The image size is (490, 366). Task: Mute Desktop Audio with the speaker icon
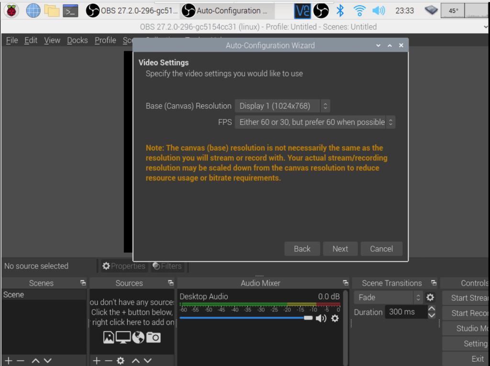321,318
